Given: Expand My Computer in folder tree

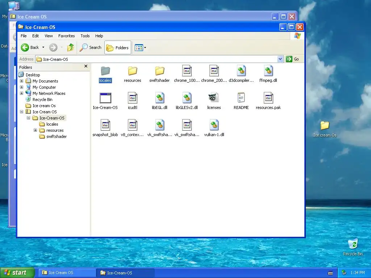Looking at the screenshot, I should point(21,87).
